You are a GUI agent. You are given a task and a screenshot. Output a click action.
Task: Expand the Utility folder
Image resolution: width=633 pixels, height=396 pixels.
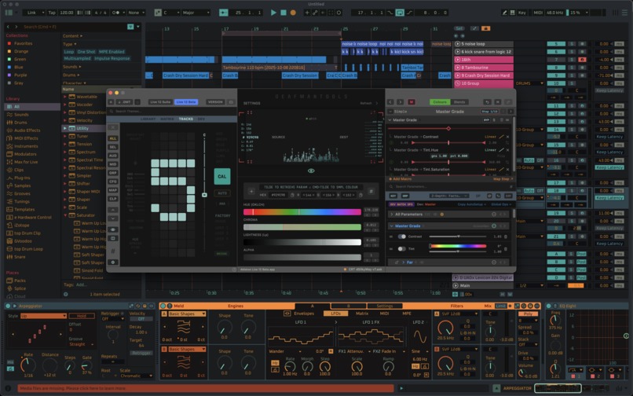pos(65,128)
